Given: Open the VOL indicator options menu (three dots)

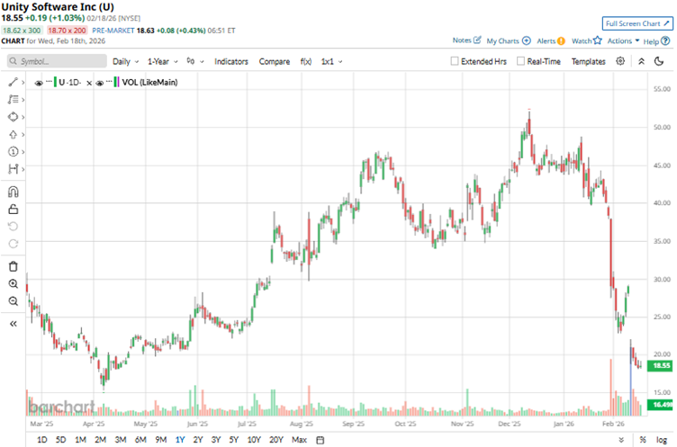Looking at the screenshot, I should [x=109, y=81].
